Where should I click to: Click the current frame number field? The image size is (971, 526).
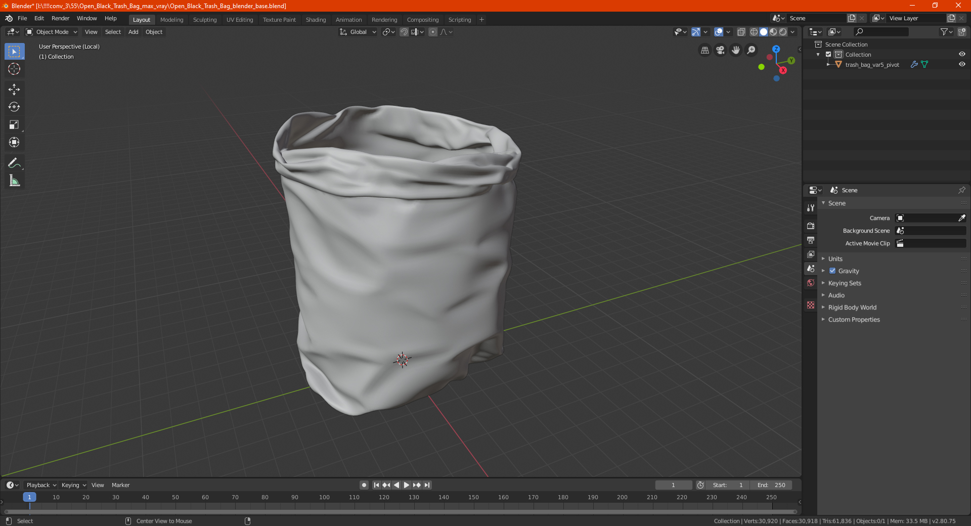[673, 485]
